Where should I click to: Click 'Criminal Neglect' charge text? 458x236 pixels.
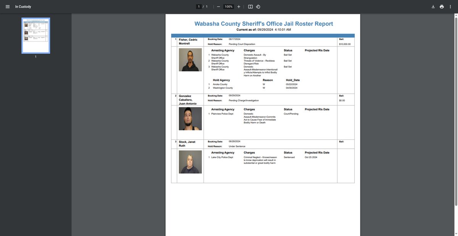coord(260,160)
